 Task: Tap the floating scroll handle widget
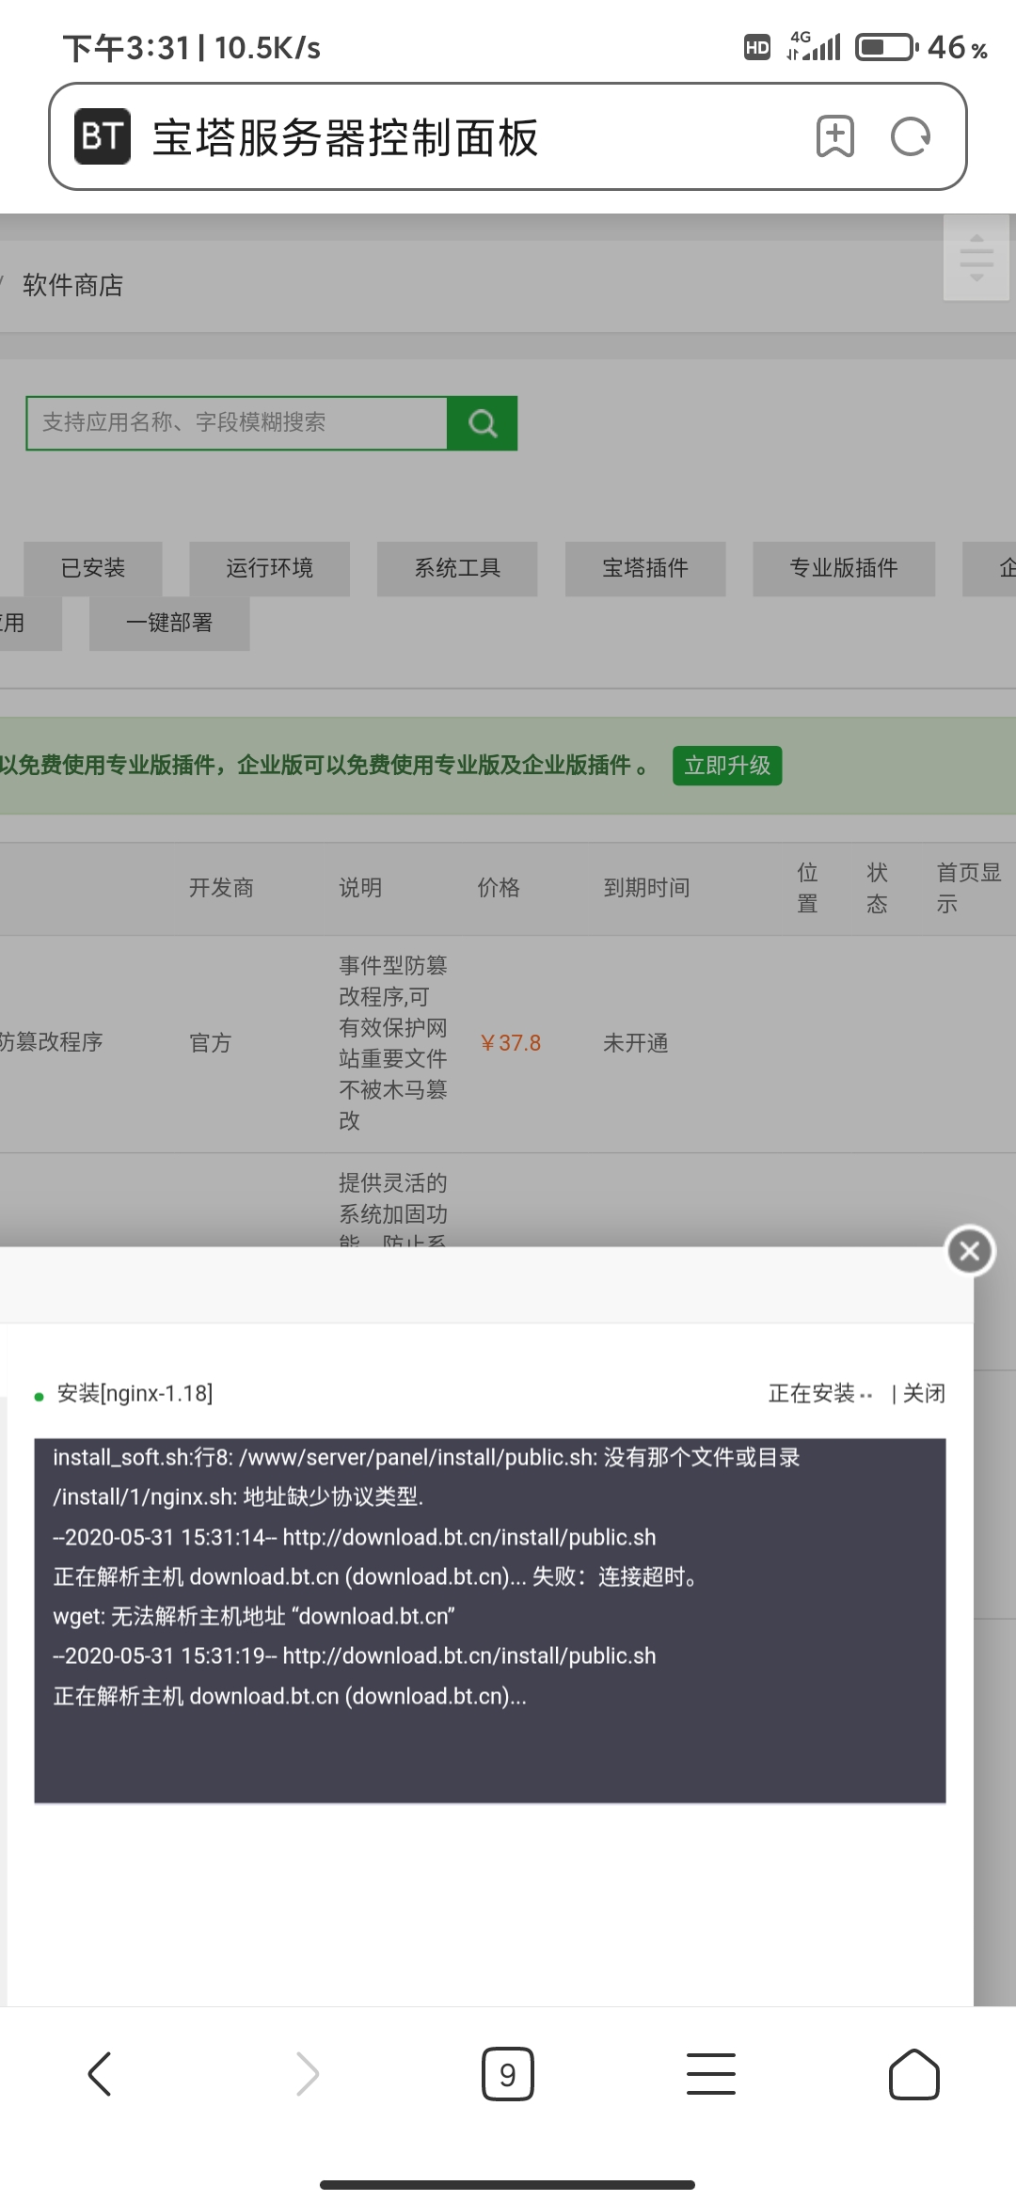(x=976, y=258)
